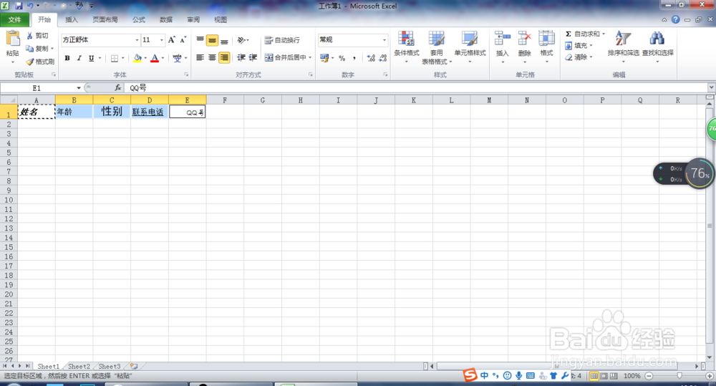Apply the yellow fill color bucket

point(137,59)
